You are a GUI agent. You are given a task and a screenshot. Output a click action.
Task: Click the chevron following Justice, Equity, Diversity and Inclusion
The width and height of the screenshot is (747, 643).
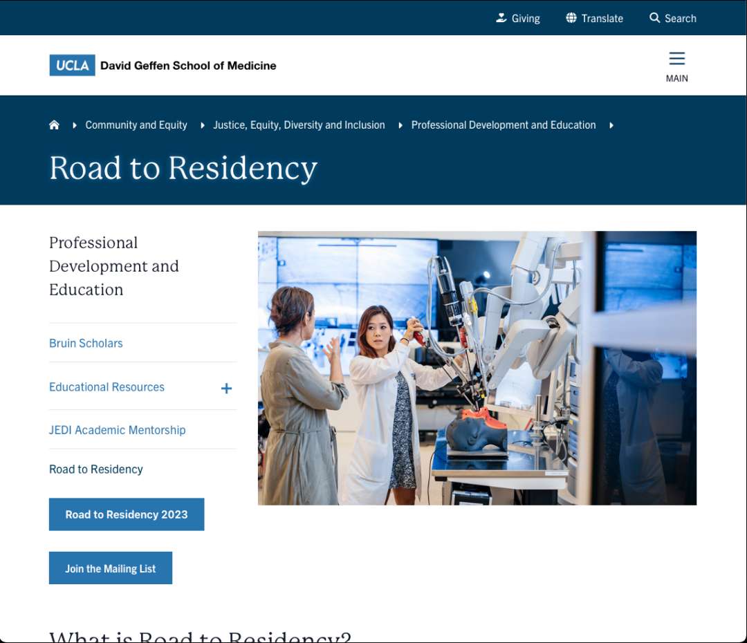(400, 125)
